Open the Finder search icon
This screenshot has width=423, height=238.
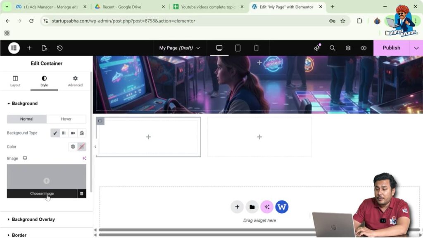(x=333, y=48)
